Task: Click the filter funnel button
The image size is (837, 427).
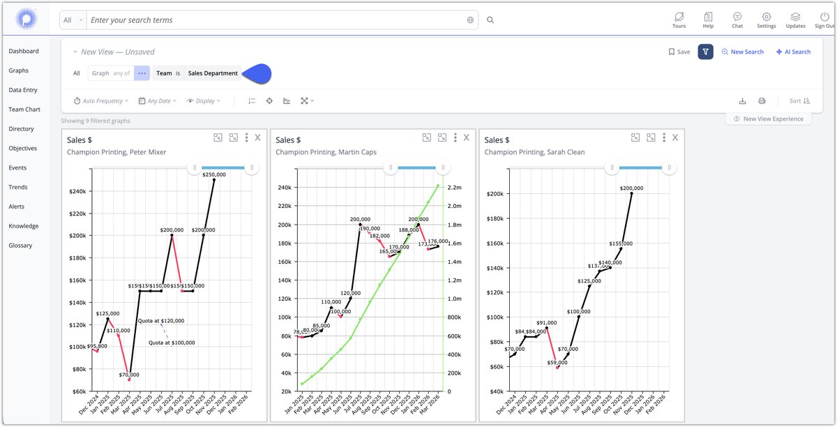Action: (x=706, y=52)
